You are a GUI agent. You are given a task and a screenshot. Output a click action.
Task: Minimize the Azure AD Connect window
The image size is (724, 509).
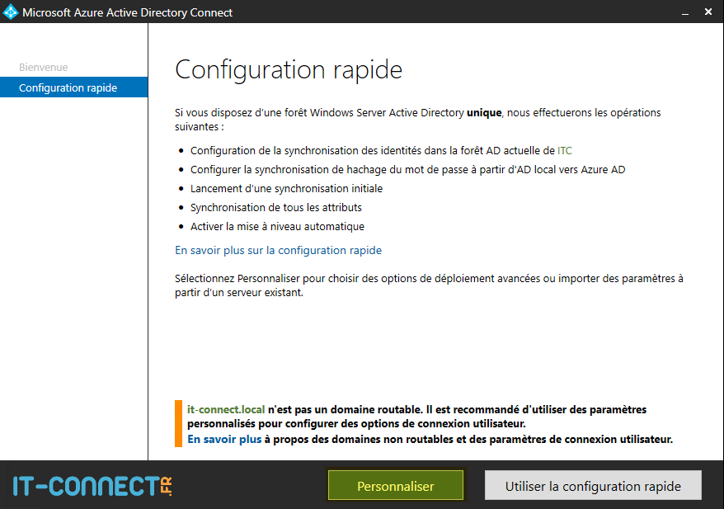point(684,12)
